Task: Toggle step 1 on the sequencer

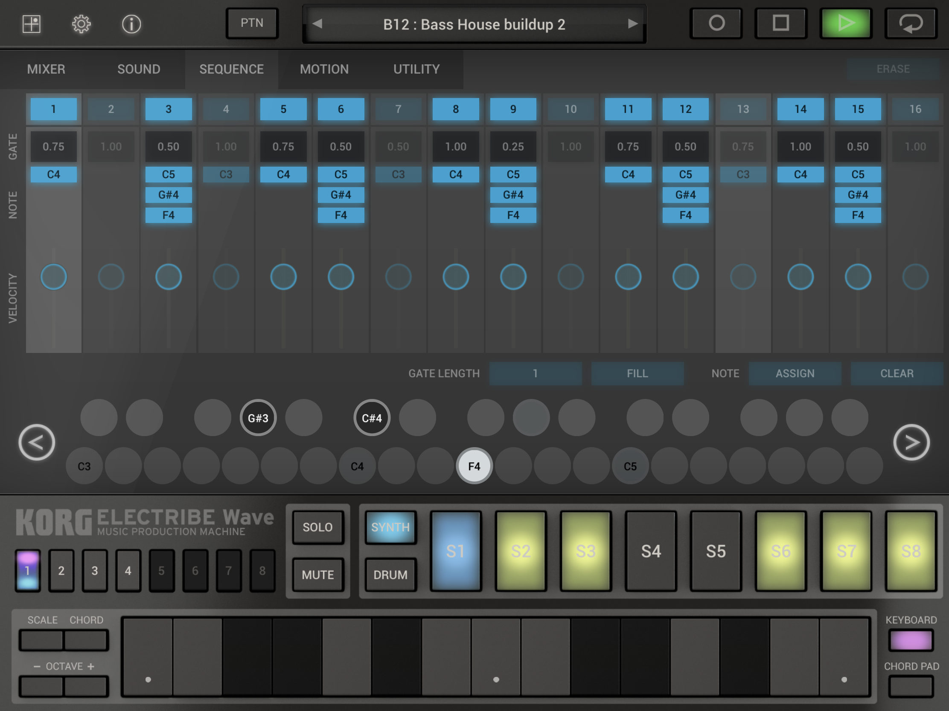Action: point(54,109)
